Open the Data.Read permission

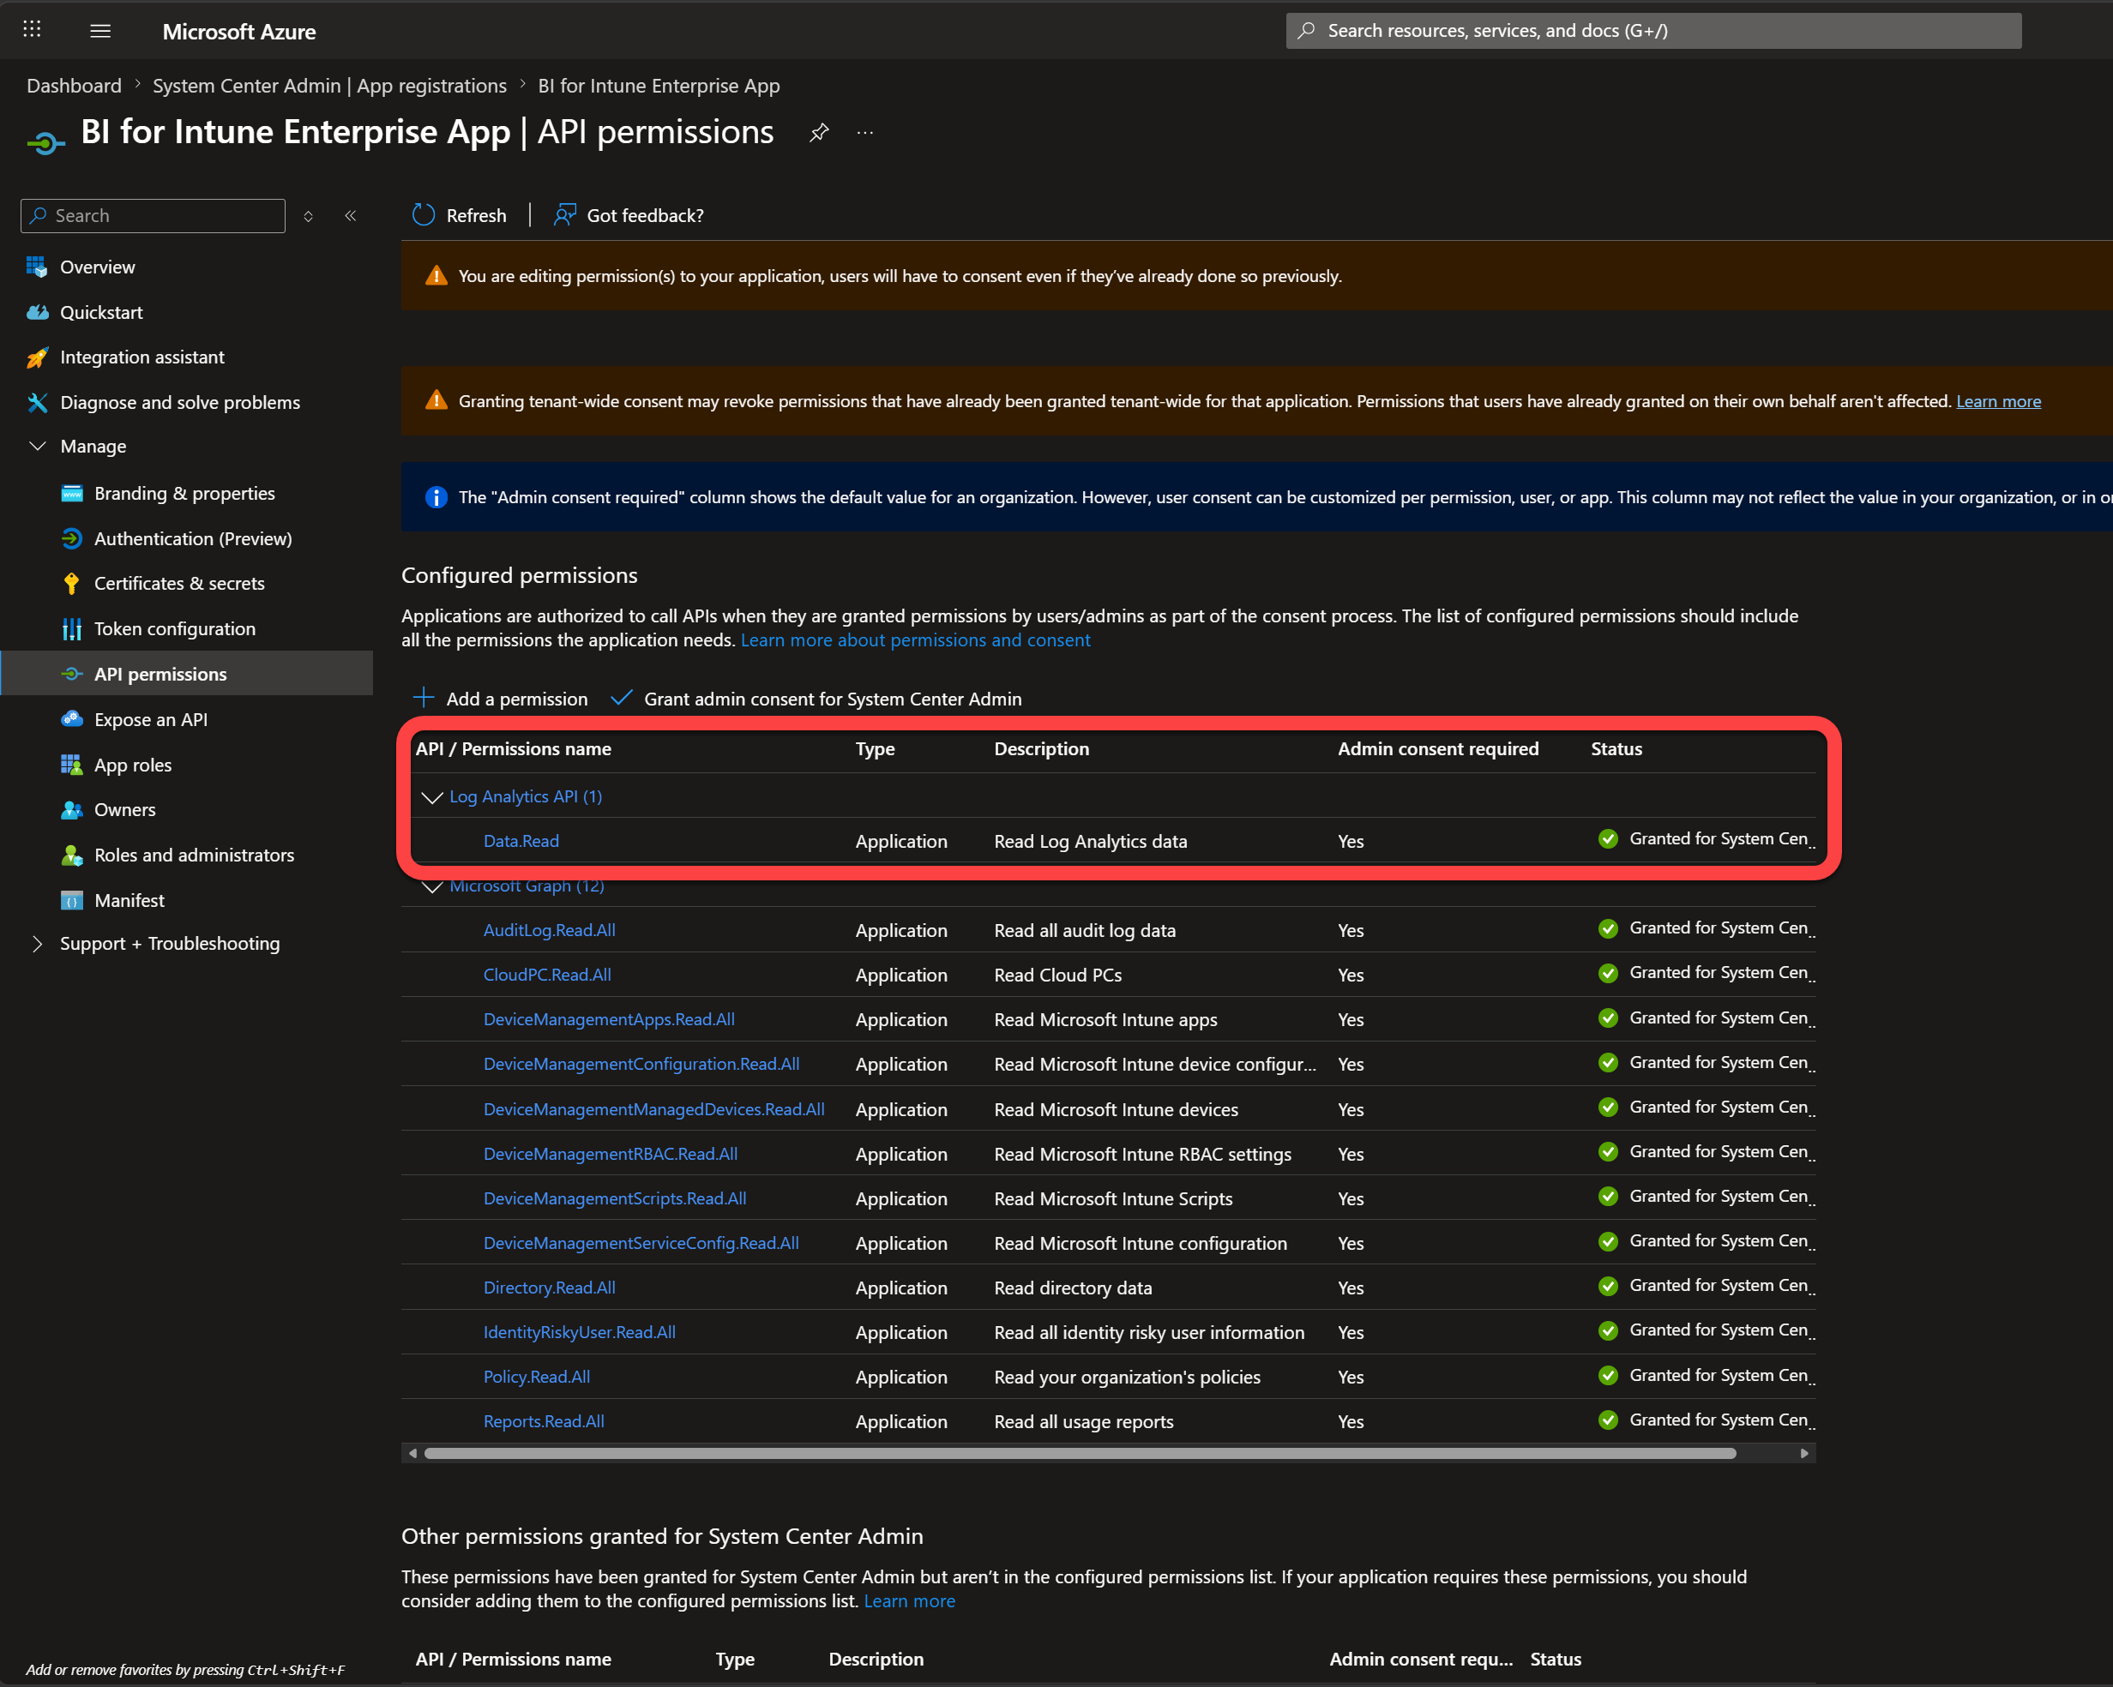[521, 842]
